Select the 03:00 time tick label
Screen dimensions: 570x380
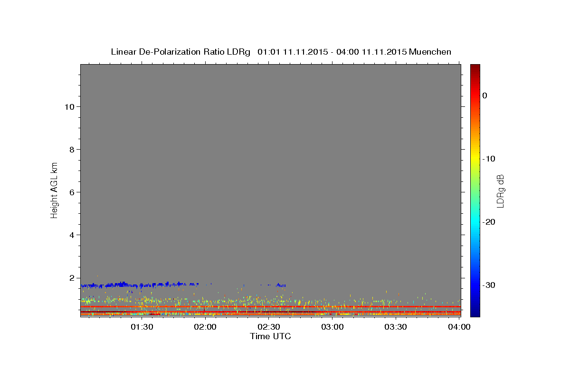click(332, 327)
